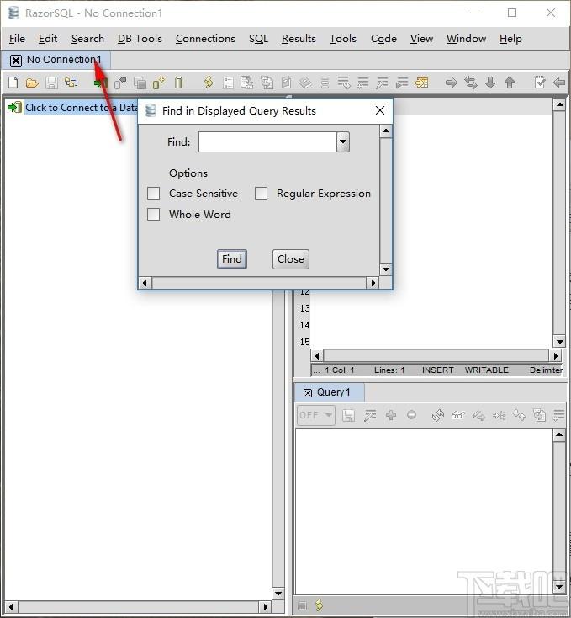571x618 pixels.
Task: Click the left panel vertical scrollbar down arrow
Action: tap(278, 594)
